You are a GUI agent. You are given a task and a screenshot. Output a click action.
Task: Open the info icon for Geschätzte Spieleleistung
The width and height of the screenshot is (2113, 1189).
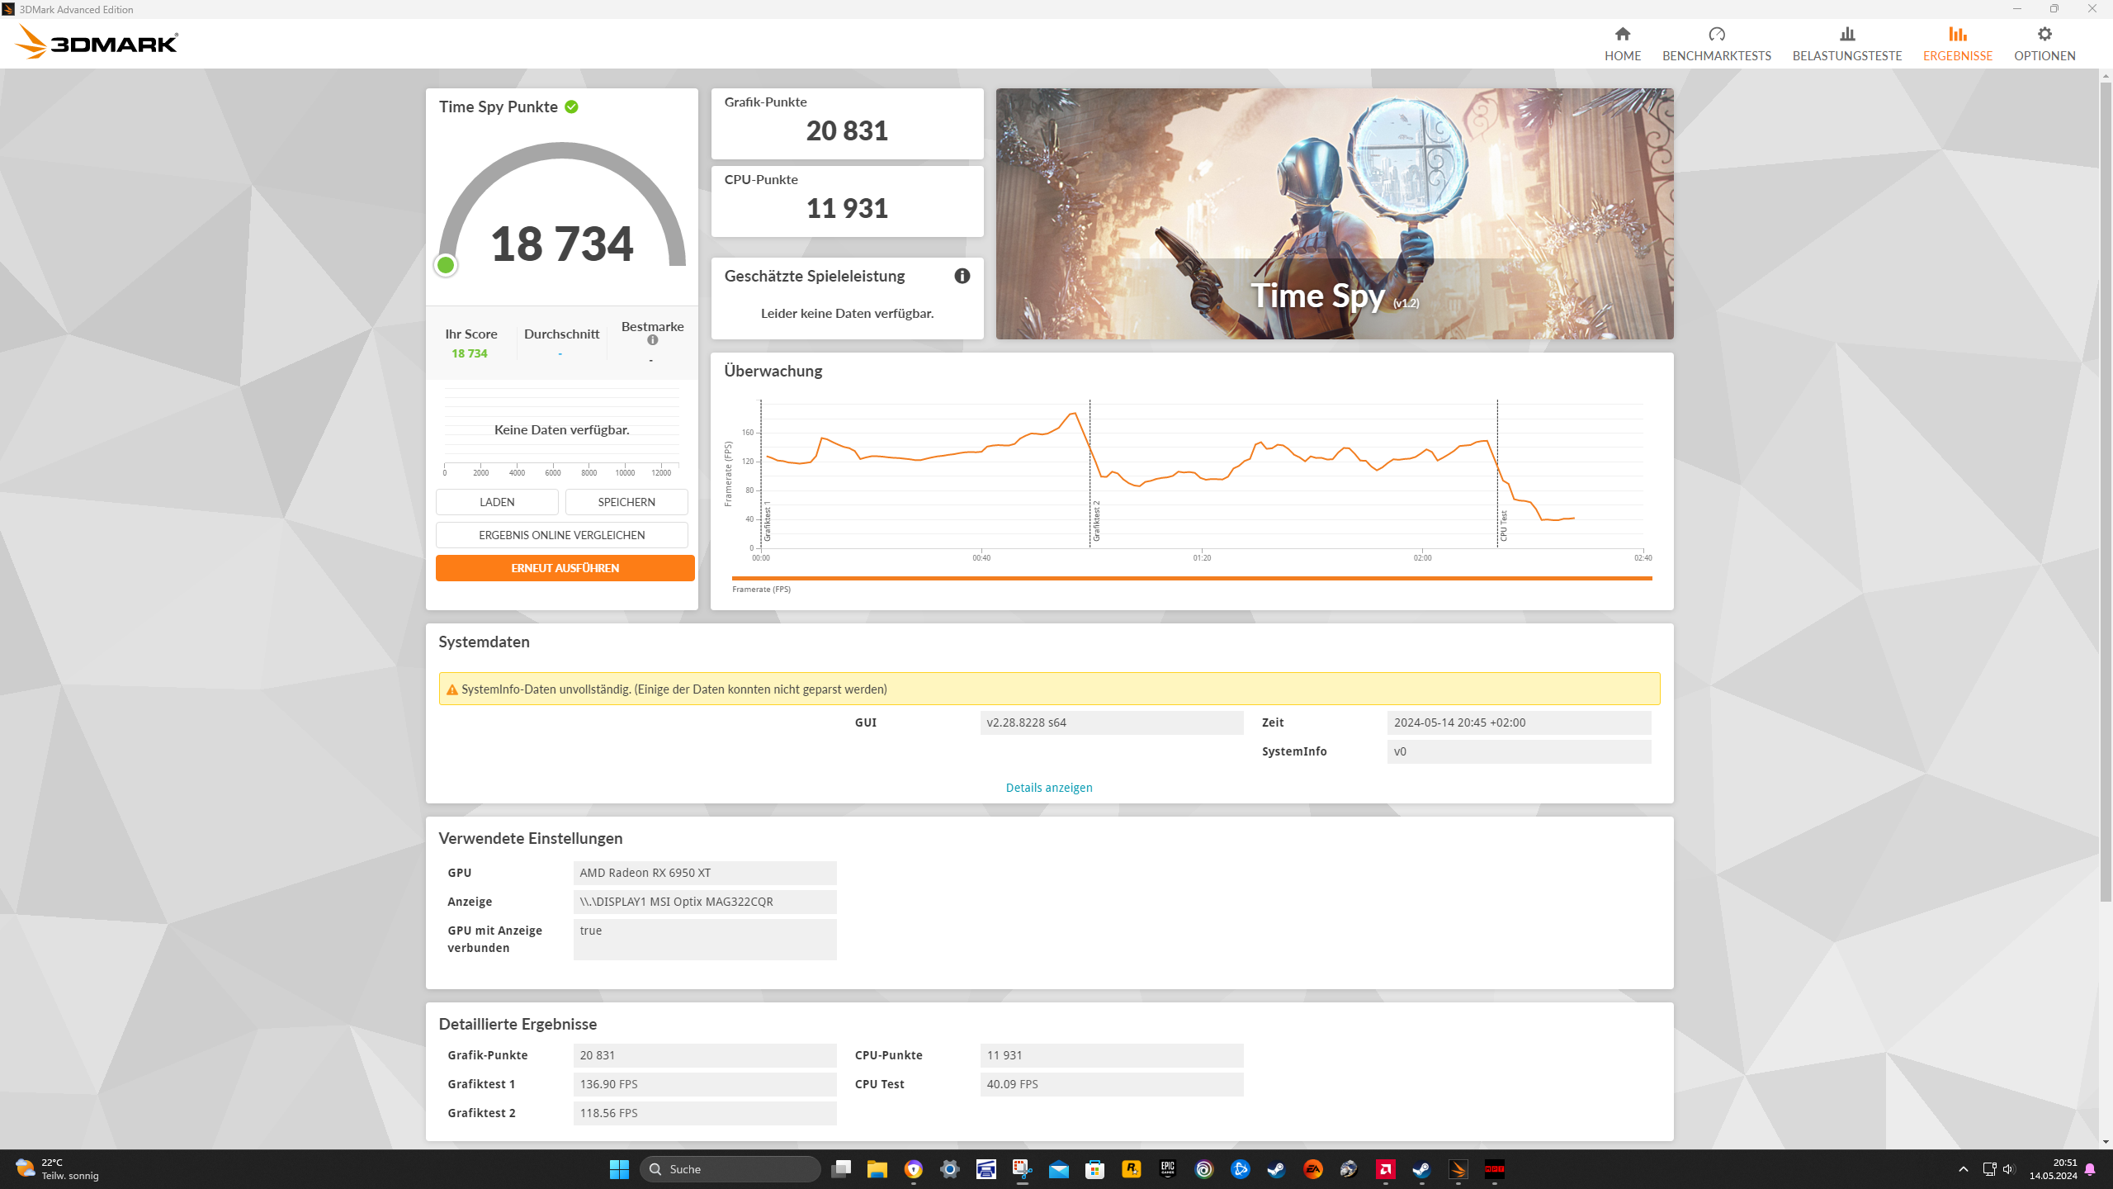[962, 276]
